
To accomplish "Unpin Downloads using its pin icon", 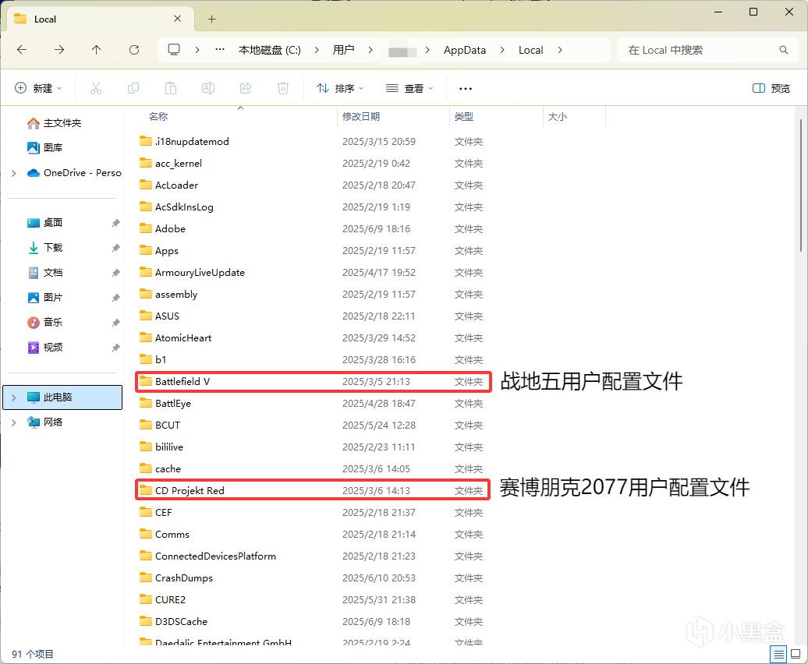I will [x=116, y=248].
